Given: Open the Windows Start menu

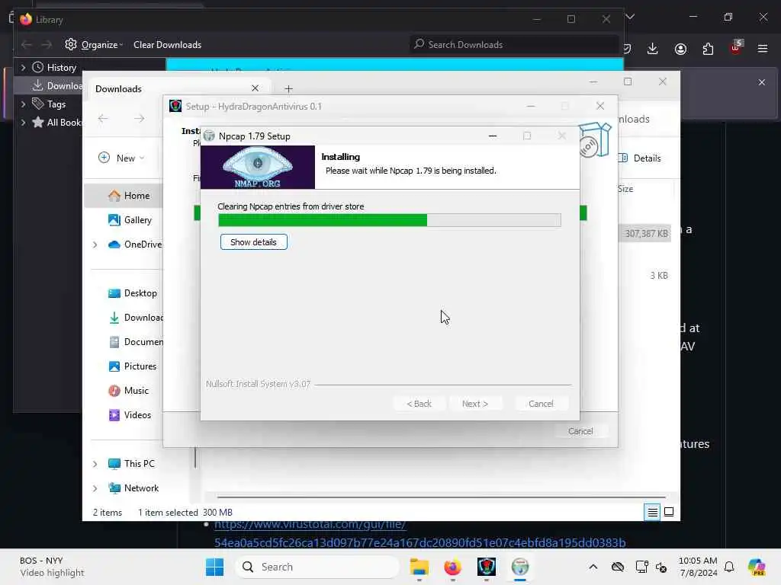Looking at the screenshot, I should coord(214,567).
